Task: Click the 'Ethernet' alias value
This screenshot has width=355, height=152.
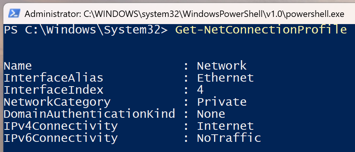Action: (x=225, y=78)
